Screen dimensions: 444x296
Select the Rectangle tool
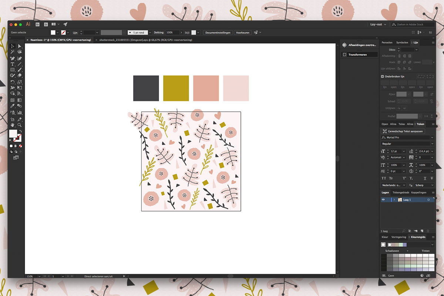click(13, 70)
